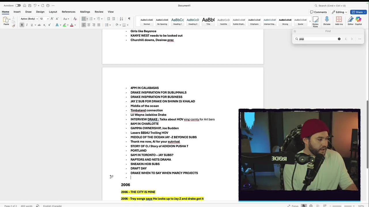Viewport: 369px width, 207px height.
Task: Open the Editing mode dropdown
Action: click(x=339, y=12)
